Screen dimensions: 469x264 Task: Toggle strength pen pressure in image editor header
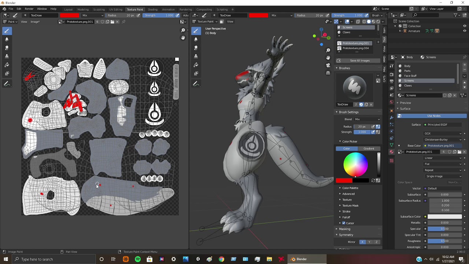177,15
